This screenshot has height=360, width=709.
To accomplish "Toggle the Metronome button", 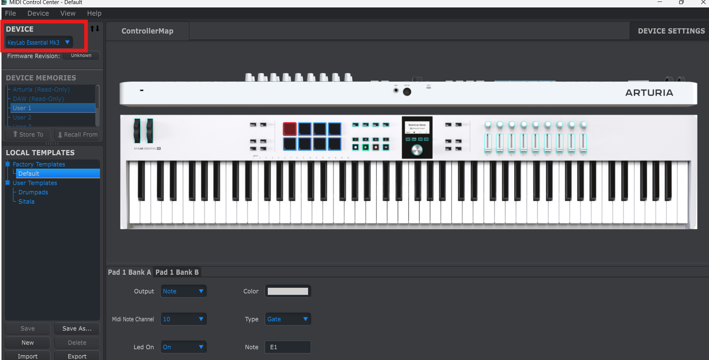I will 386,140.
